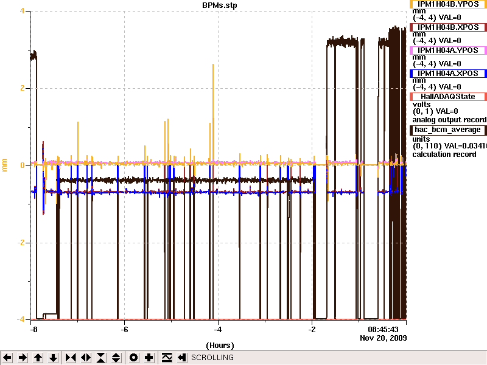487x365 pixels.
Task: Click the mm y-axis unit label
Action: 4,165
